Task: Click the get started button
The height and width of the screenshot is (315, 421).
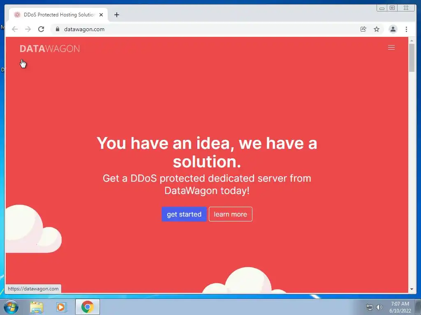Action: coord(184,214)
